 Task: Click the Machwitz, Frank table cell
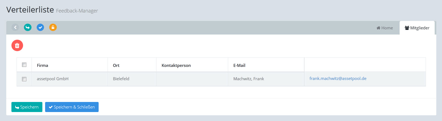(249, 79)
